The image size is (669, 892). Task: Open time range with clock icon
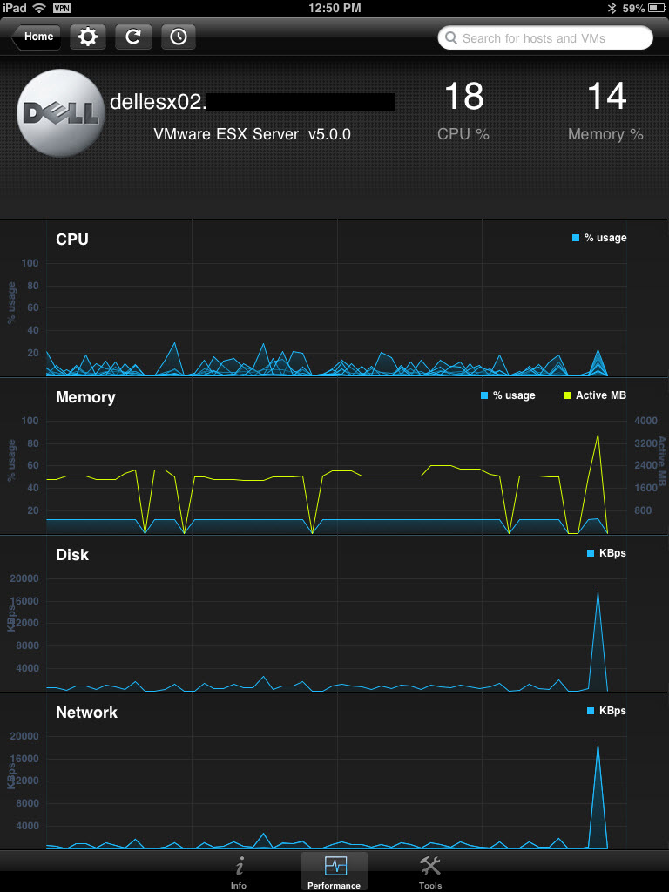coord(178,37)
